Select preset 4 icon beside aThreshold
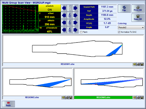Image resolution: width=146 pixels, height=109 pixels. pos(70,30)
